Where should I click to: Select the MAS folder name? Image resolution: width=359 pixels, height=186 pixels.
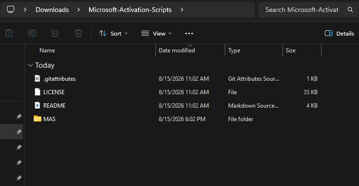(49, 119)
